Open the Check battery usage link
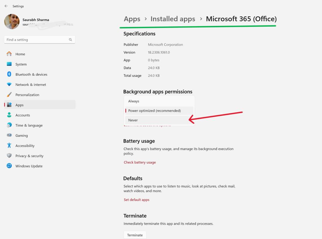Viewport: 322px width, 239px height. (140, 162)
